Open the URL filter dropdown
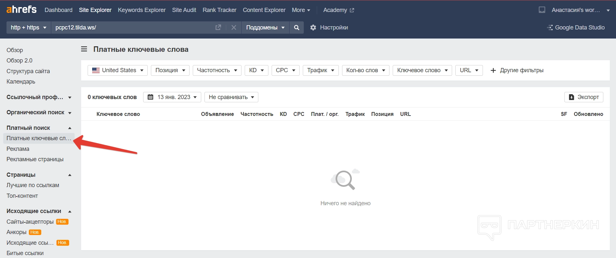The width and height of the screenshot is (616, 258). 469,70
